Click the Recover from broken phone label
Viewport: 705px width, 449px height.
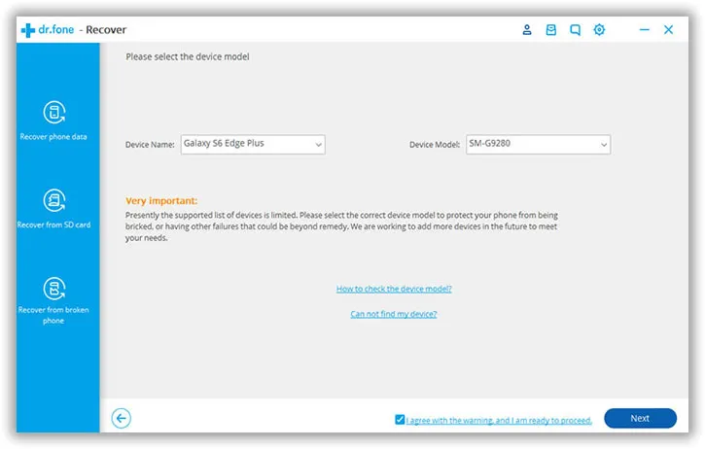click(53, 315)
